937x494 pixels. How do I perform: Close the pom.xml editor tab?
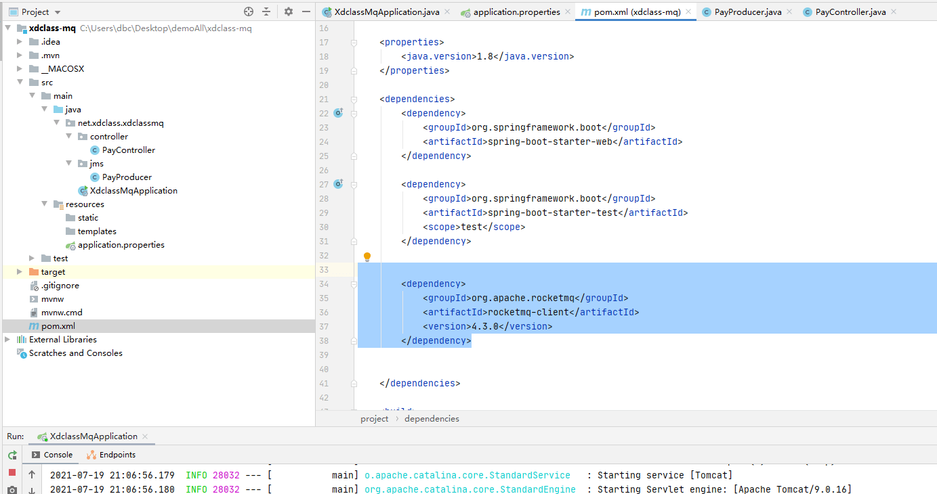688,12
